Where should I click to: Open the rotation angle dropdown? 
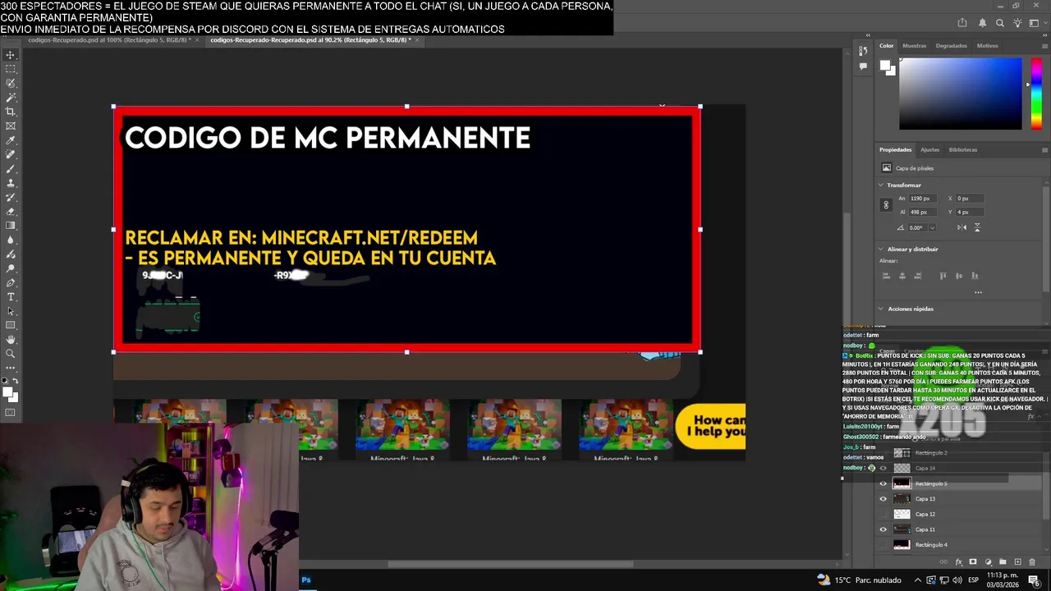click(x=932, y=227)
